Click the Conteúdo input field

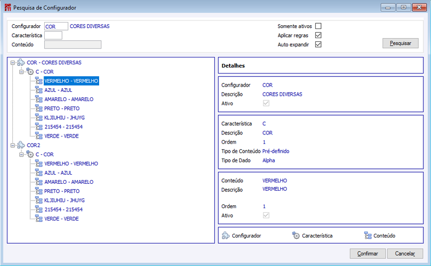[73, 45]
